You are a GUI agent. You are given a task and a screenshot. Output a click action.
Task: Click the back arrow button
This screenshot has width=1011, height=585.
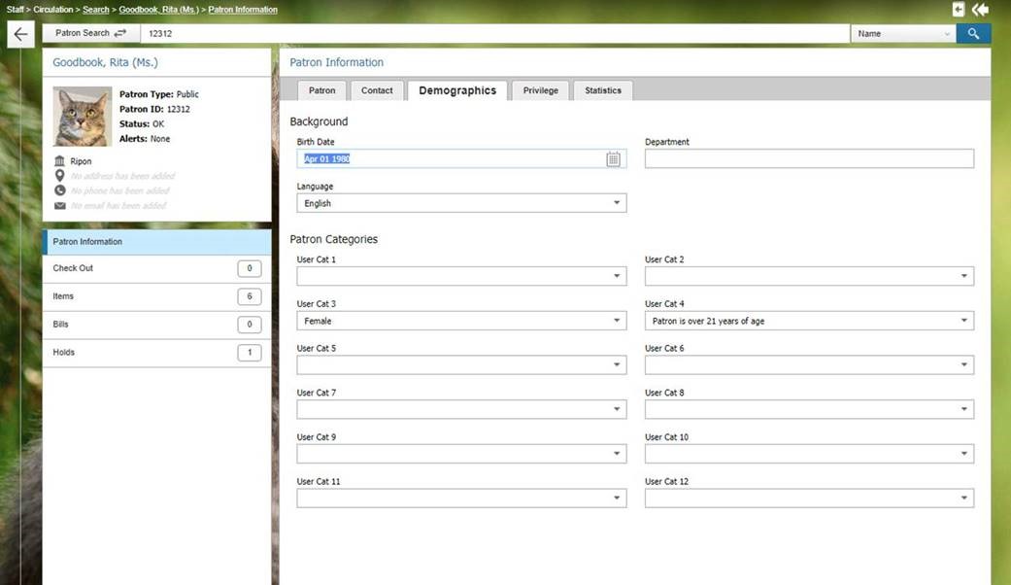coord(20,34)
